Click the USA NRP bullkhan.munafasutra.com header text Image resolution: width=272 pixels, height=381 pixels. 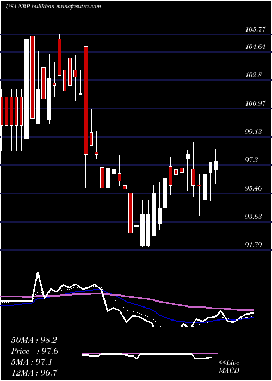point(53,7)
